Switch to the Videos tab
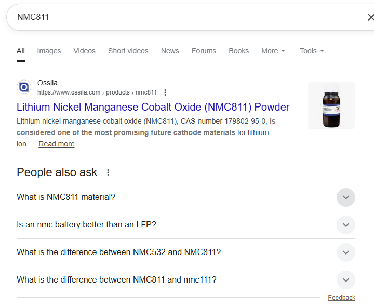Screen dimensions: 374x308 pyautogui.click(x=85, y=51)
